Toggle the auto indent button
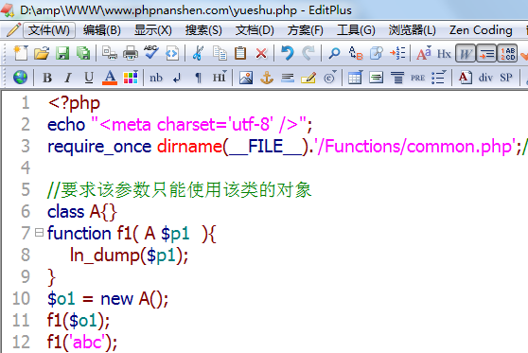This screenshot has height=353, width=528. click(x=486, y=53)
